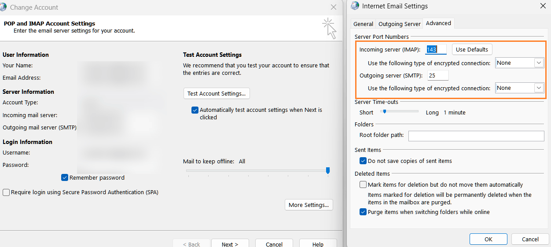This screenshot has height=247, width=551.
Task: Toggle Automatically test account settings checkbox
Action: coord(195,110)
